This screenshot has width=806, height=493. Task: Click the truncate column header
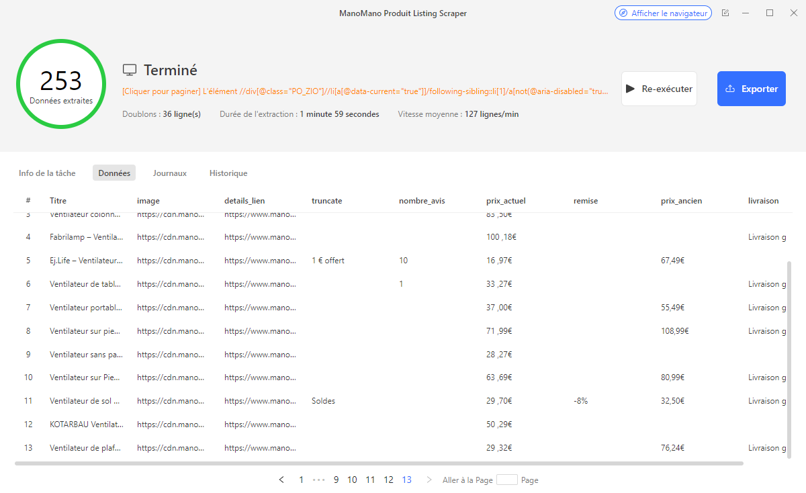coord(327,201)
